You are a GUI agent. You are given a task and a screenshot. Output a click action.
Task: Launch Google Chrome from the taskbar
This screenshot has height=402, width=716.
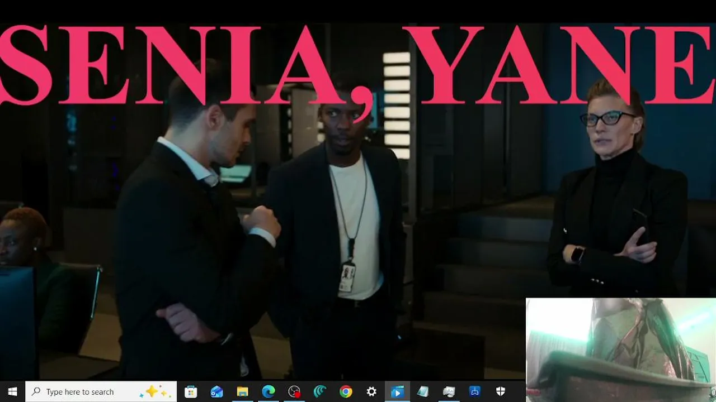(346, 391)
